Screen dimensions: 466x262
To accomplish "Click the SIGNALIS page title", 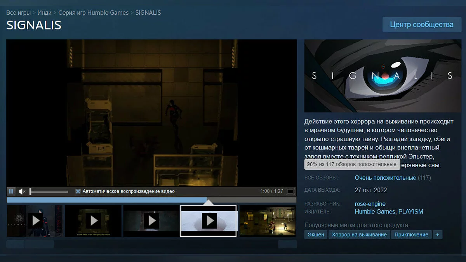I will tap(34, 25).
